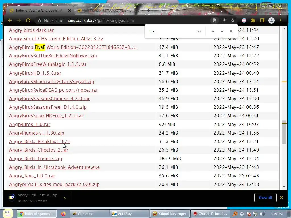The width and height of the screenshot is (291, 218).
Task: Launch Firefox from the taskbar
Action: click(63, 214)
